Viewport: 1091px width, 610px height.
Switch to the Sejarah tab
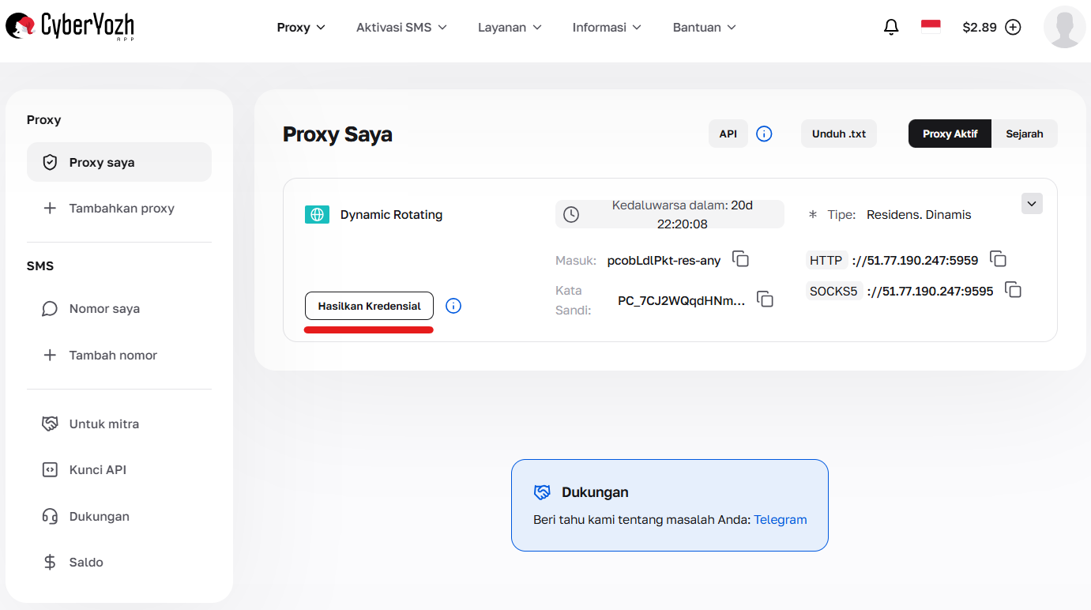(1024, 134)
